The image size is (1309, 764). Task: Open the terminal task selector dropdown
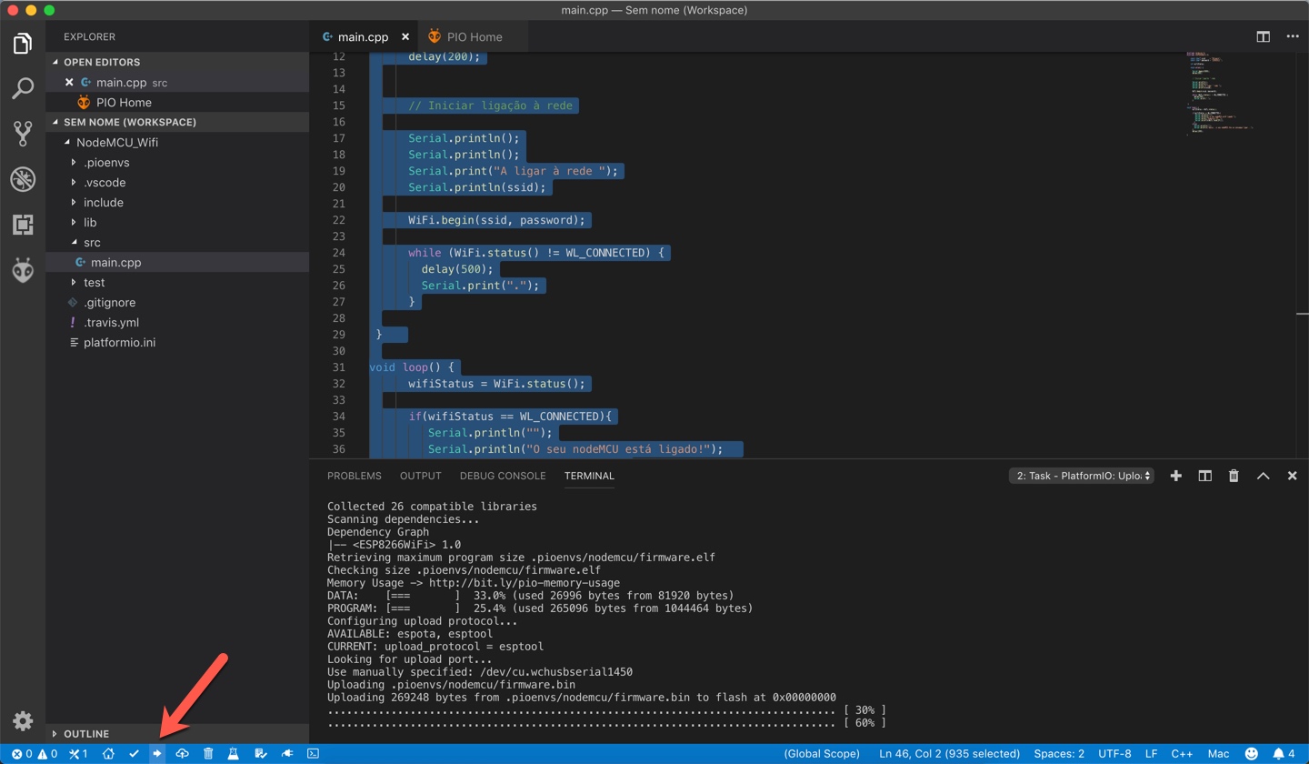(x=1080, y=475)
